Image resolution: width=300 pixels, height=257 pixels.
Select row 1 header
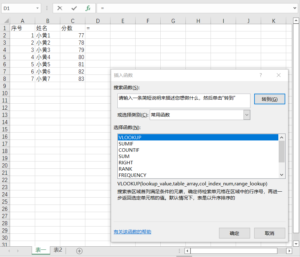point(5,28)
